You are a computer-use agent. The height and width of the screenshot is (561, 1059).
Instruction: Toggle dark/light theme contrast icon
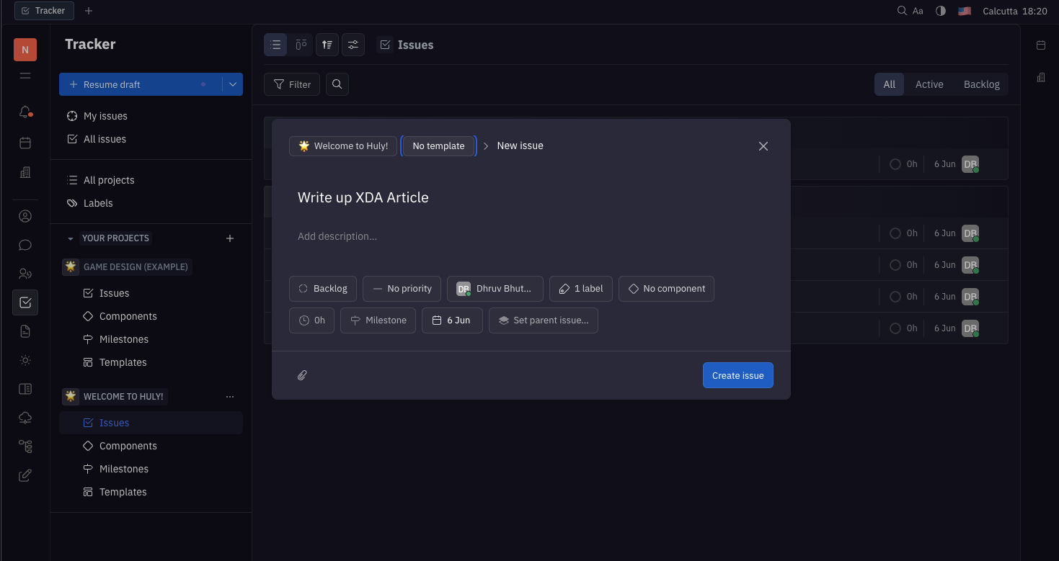941,11
